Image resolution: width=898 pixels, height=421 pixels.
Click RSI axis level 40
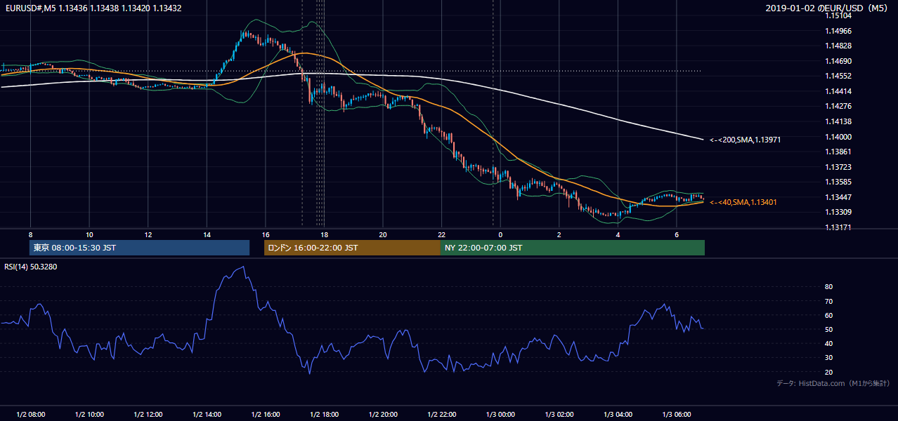tap(829, 344)
